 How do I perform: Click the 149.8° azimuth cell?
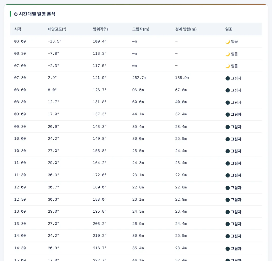100,139
